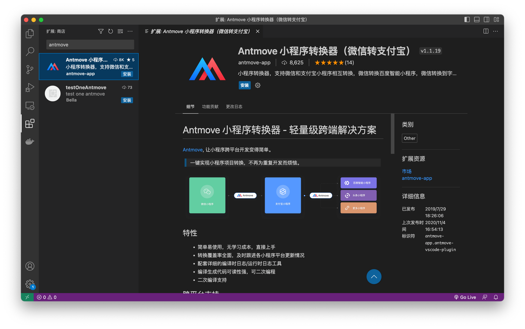Viewport: 525px width, 329px height.
Task: Refresh the extensions list
Action: [111, 31]
